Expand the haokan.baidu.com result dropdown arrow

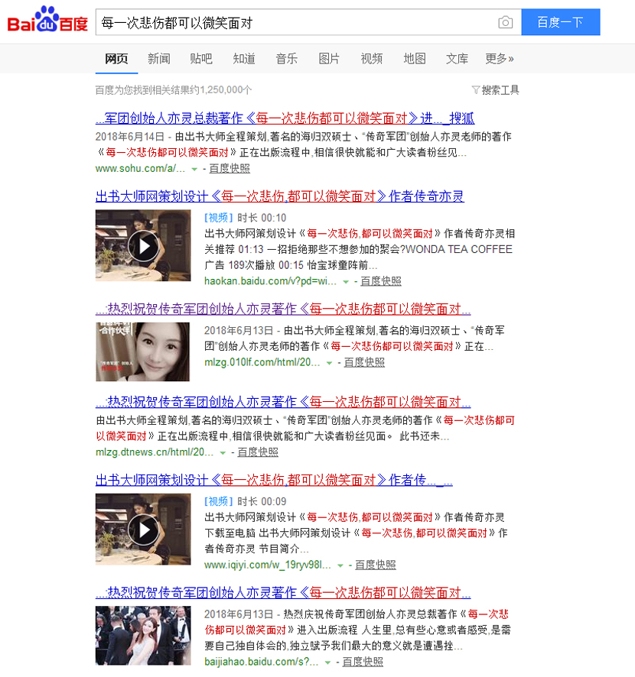[346, 282]
